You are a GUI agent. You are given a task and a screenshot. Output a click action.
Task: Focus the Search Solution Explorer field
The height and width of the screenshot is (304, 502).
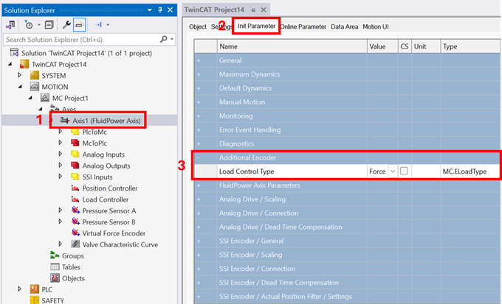[x=89, y=40]
